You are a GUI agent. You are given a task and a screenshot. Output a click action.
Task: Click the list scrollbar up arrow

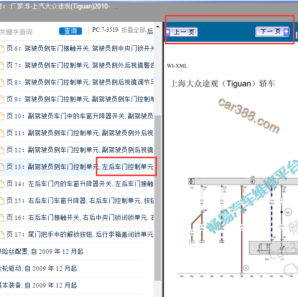[157, 26]
